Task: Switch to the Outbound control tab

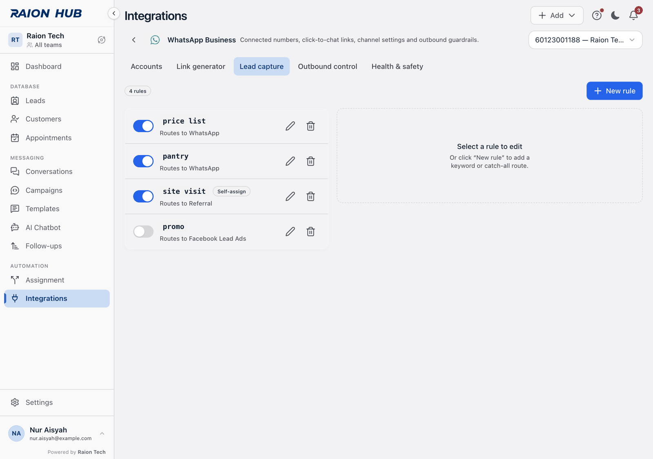Action: (x=327, y=67)
